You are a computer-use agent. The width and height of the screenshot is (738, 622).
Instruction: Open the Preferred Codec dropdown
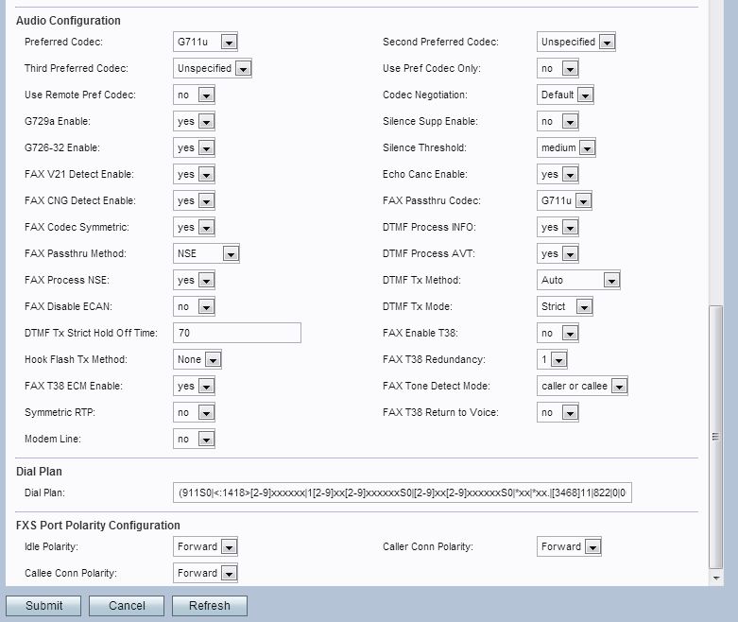point(205,42)
